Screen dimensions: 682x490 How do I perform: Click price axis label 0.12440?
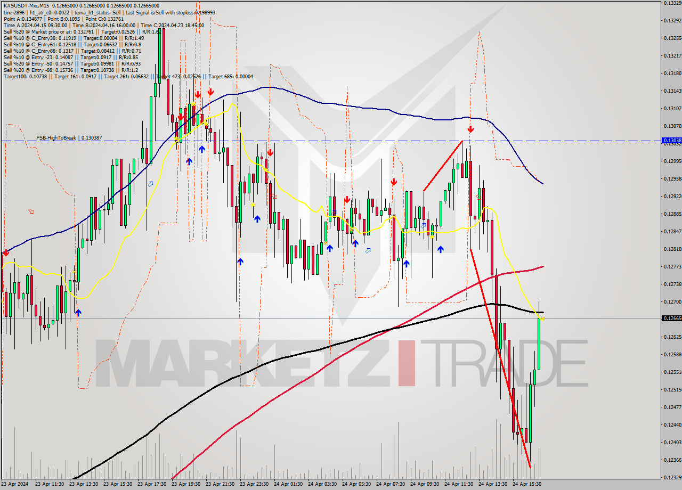[672, 424]
